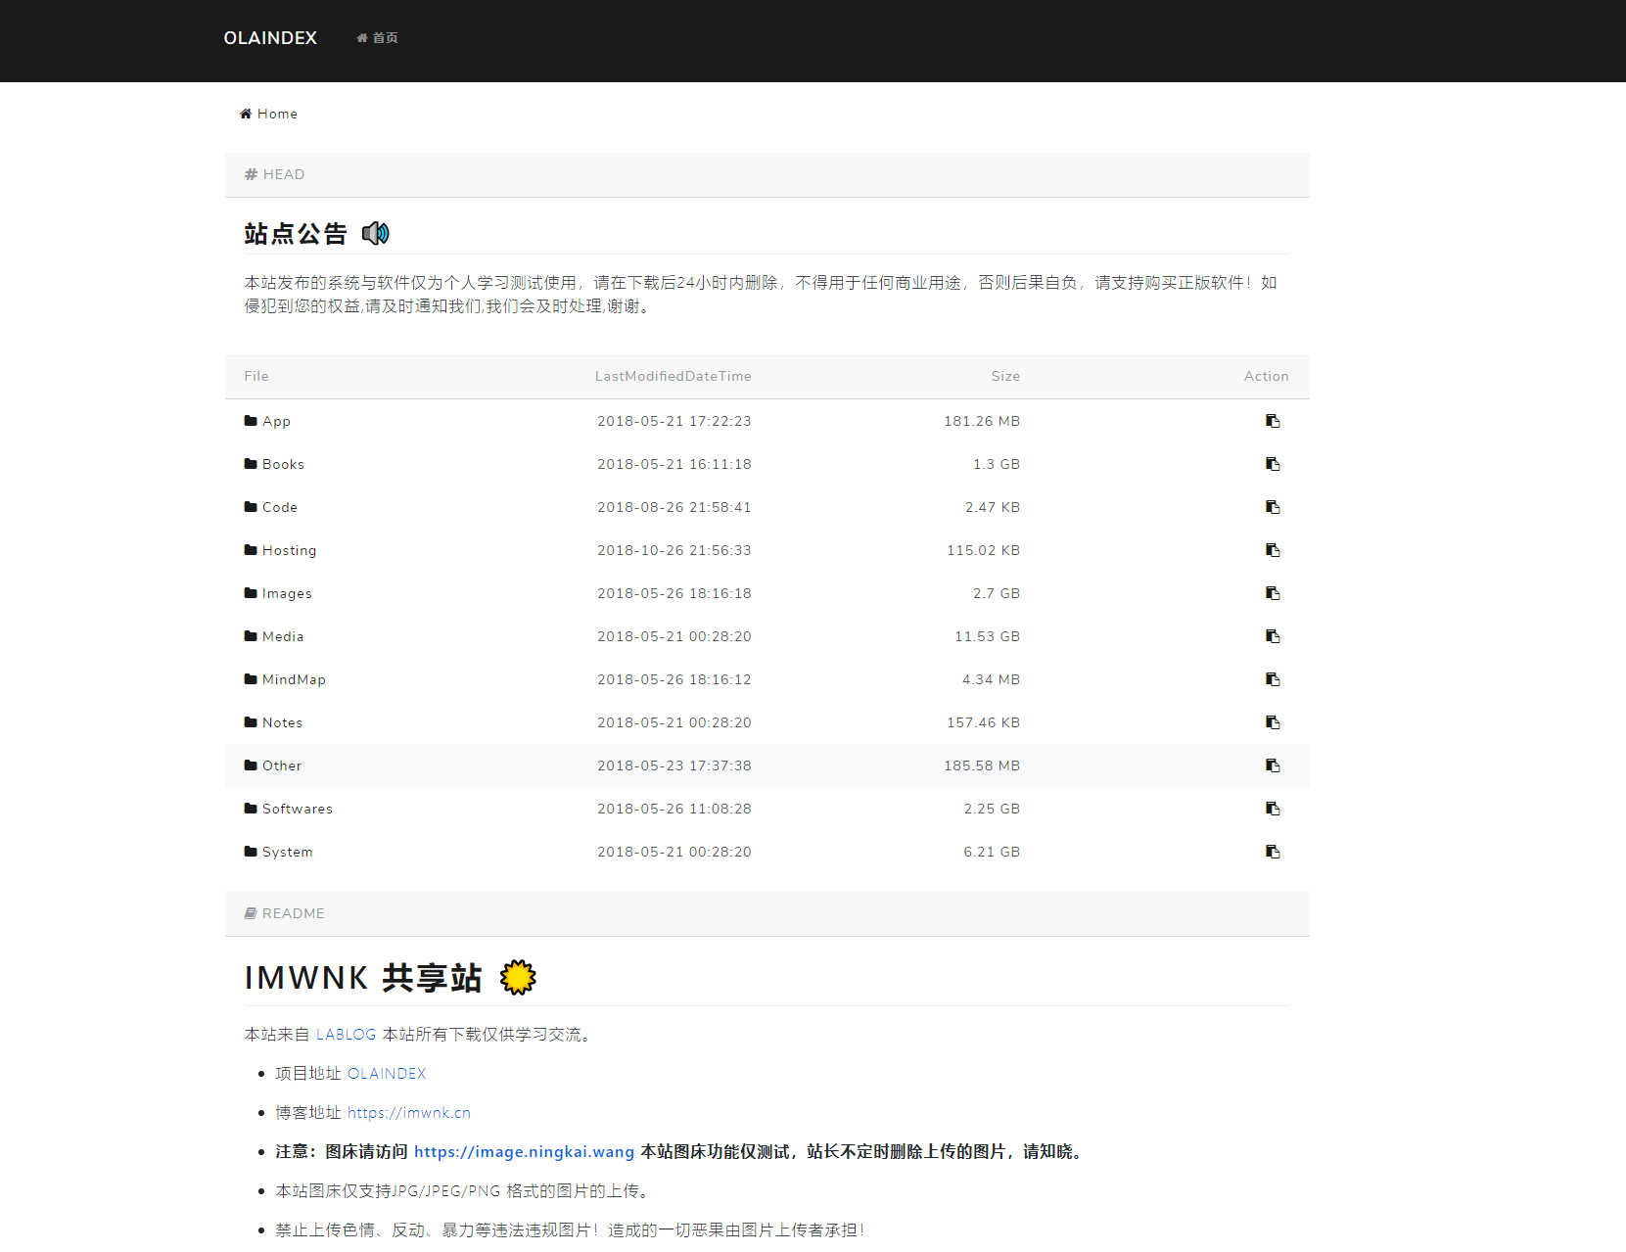The width and height of the screenshot is (1626, 1252).
Task: Click the folder icon beside Books
Action: tap(251, 464)
